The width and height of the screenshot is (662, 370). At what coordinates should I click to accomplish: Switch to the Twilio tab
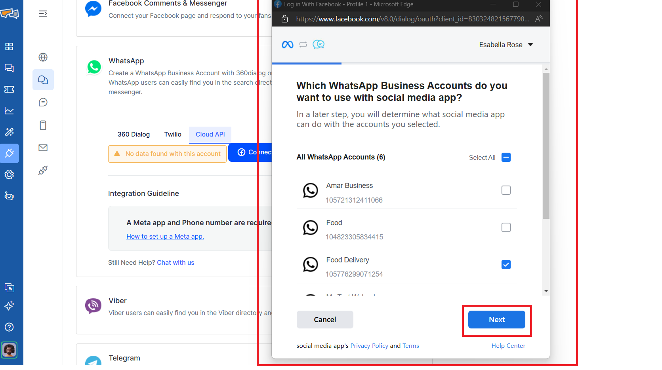[x=173, y=135]
